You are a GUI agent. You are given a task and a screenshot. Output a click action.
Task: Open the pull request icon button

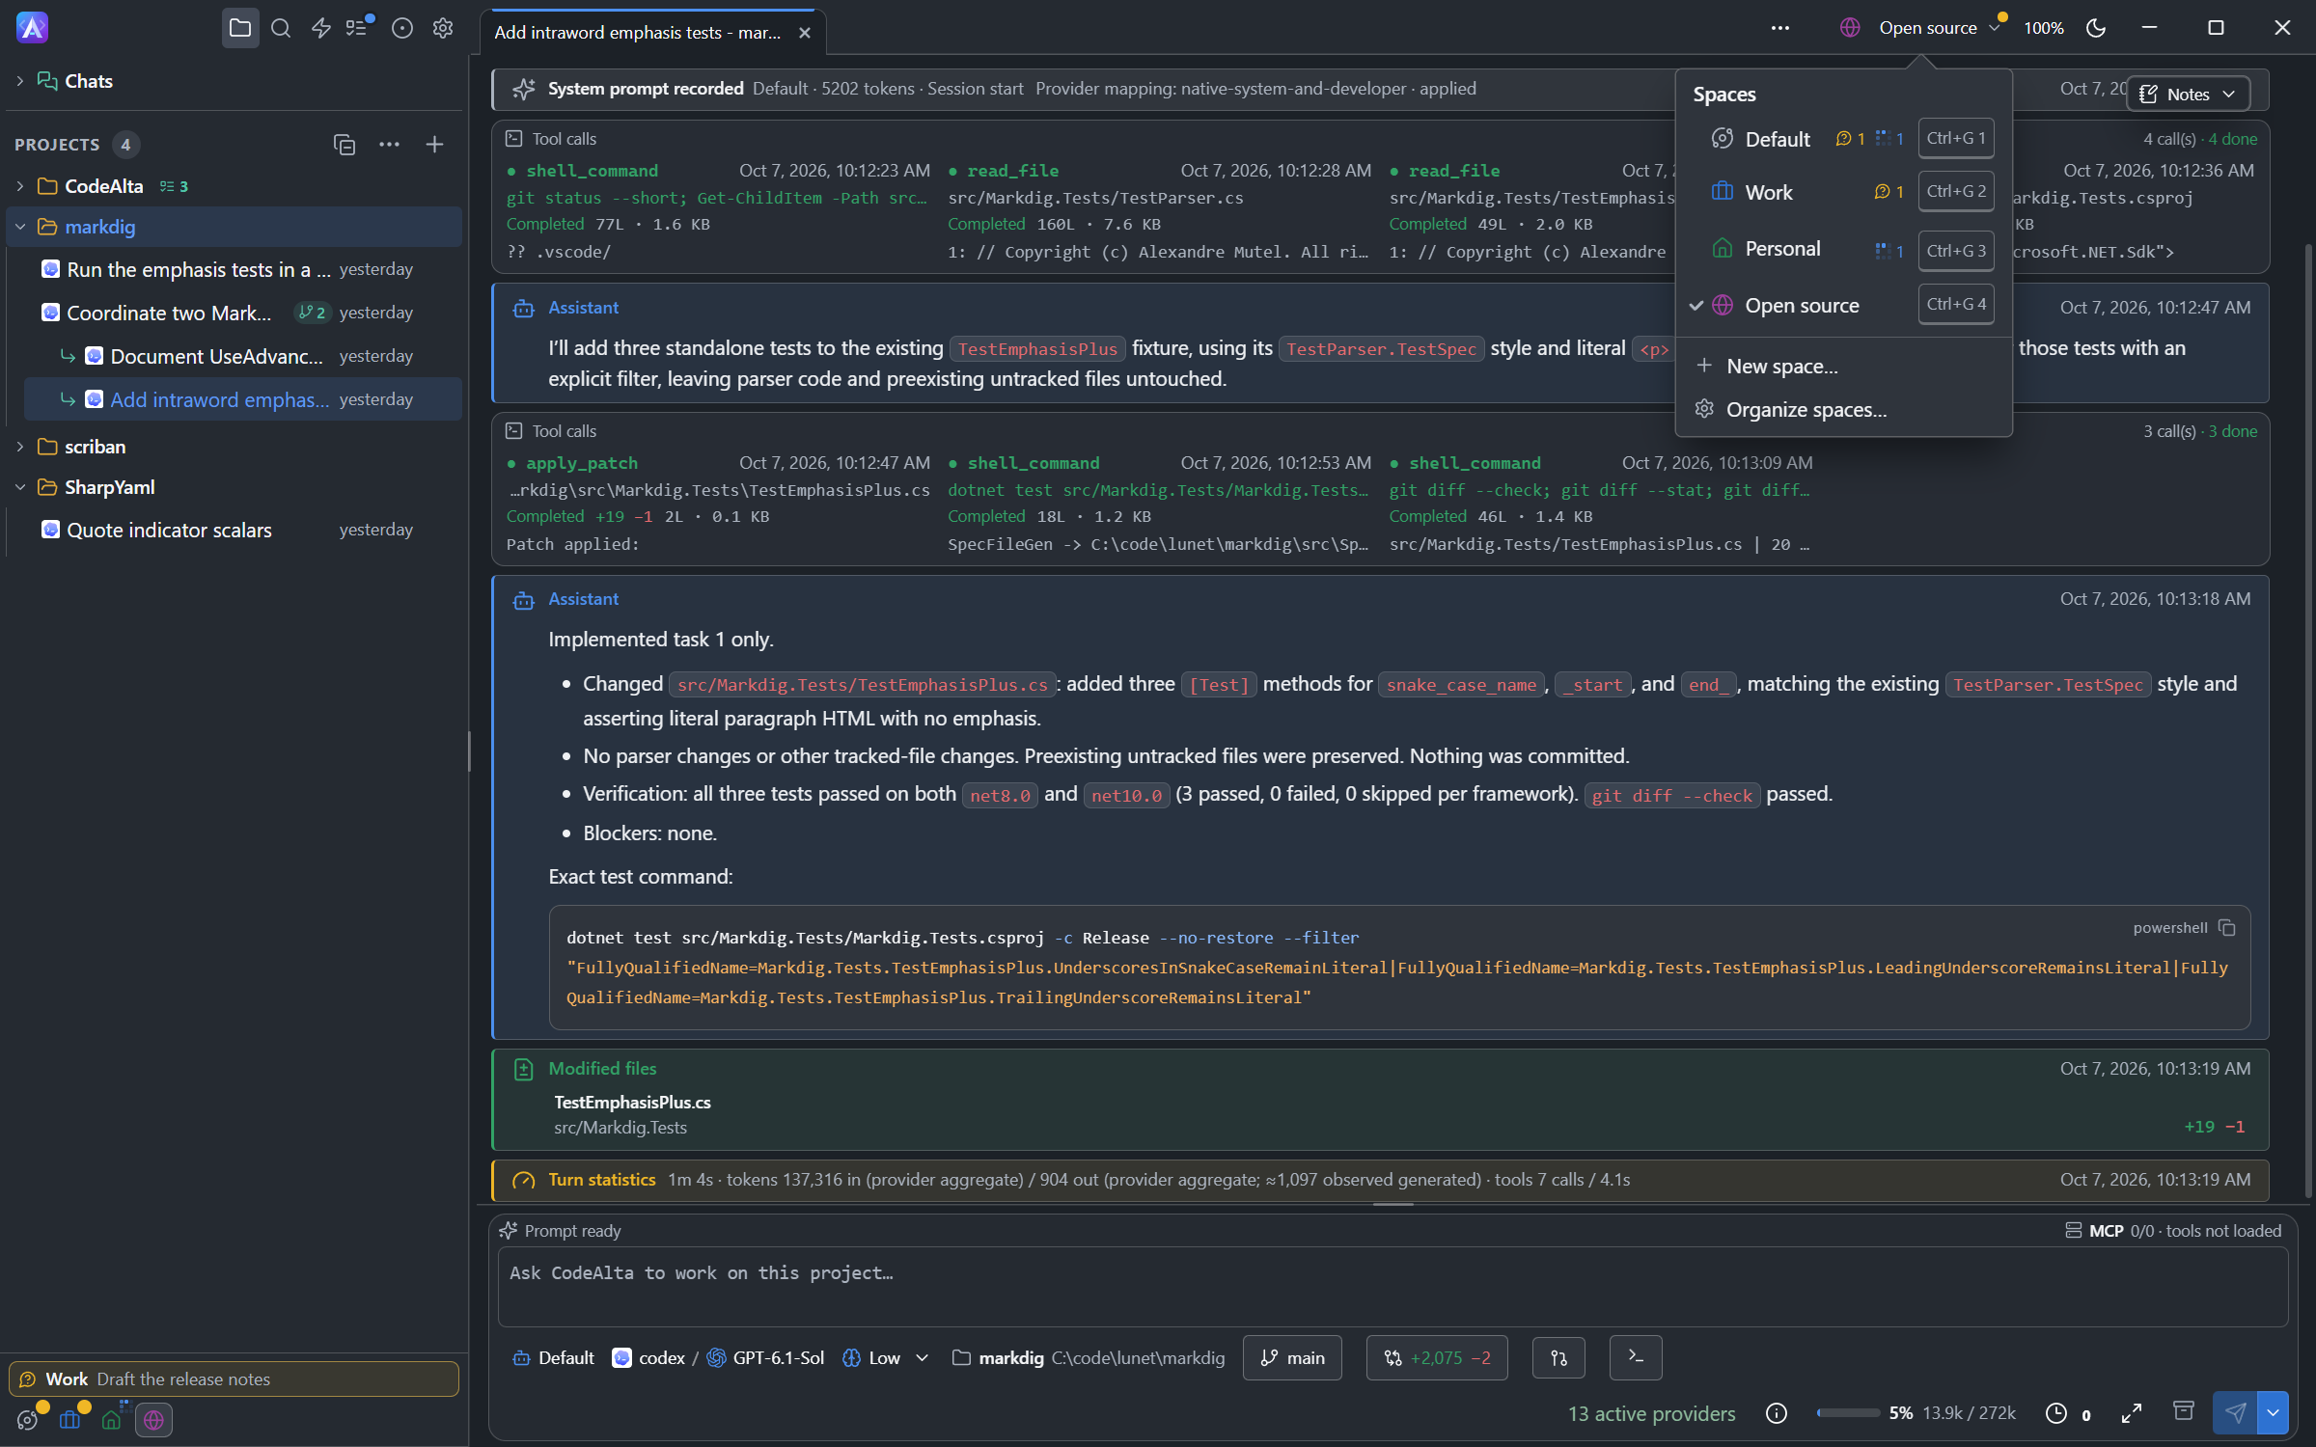(x=1558, y=1357)
